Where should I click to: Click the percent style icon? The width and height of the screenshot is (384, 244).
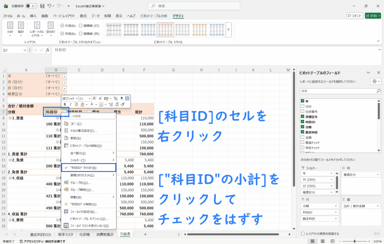coord(115,99)
